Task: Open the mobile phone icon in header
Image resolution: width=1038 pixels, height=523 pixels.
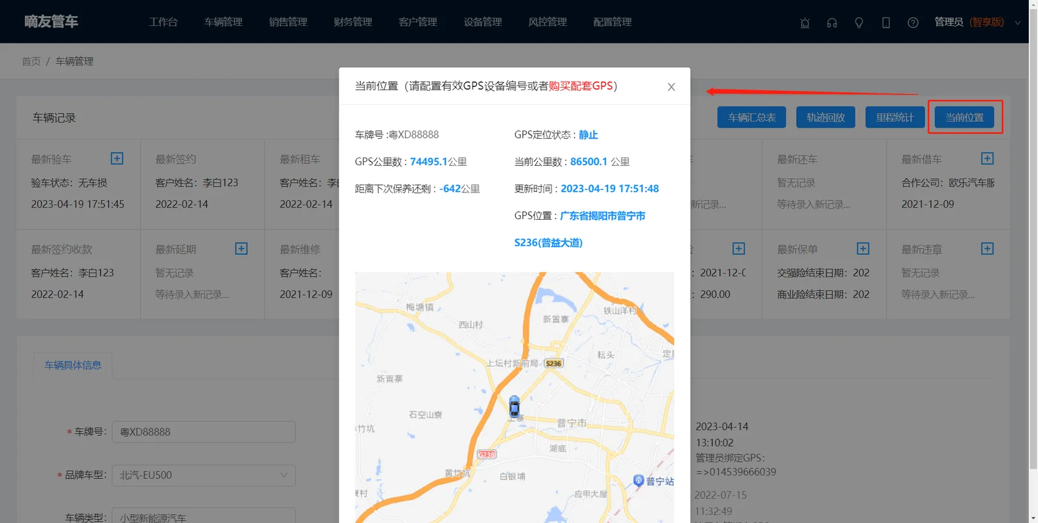Action: (x=886, y=23)
